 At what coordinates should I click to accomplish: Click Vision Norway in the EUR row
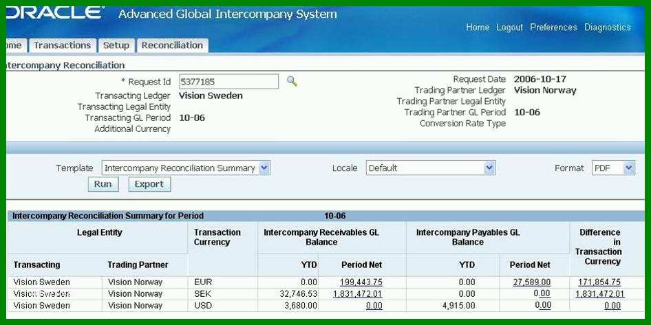[136, 282]
